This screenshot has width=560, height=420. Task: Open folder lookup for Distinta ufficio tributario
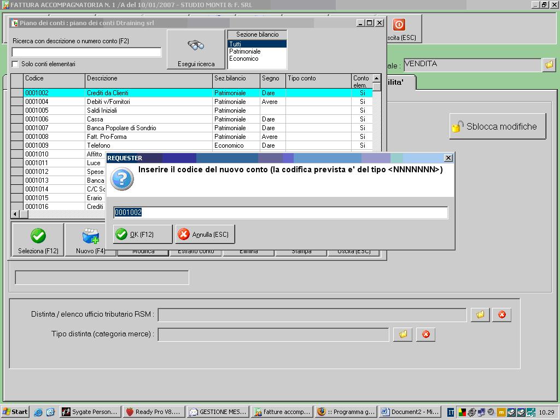(x=480, y=314)
